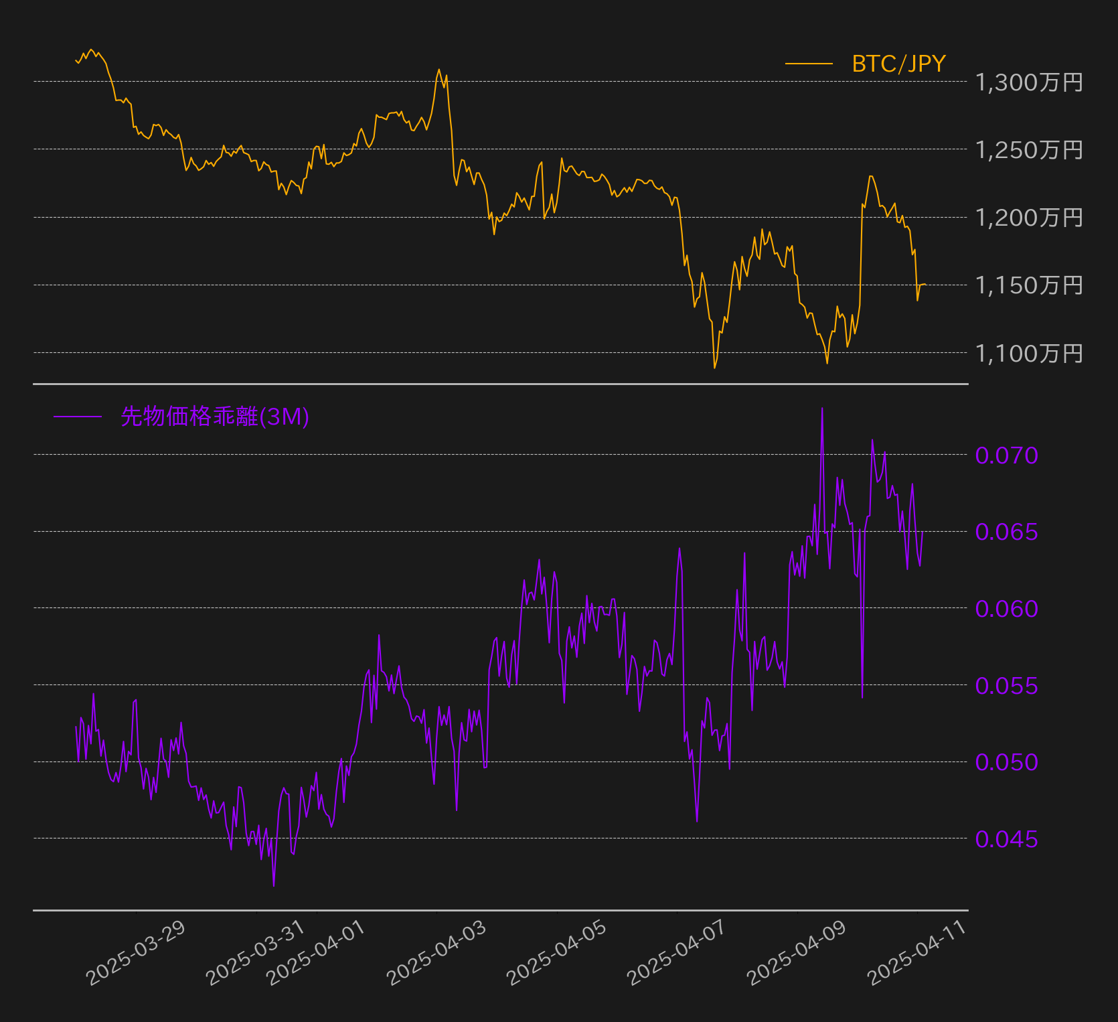
Task: Click the 0.050 axis tick label
Action: [1006, 762]
